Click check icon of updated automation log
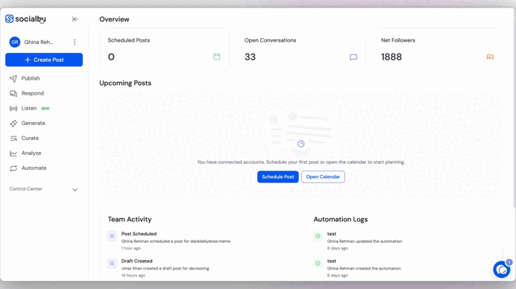The height and width of the screenshot is (289, 516). point(318,236)
